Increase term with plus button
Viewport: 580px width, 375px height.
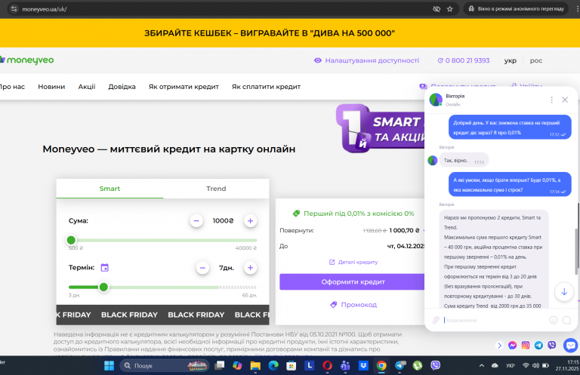click(x=251, y=268)
